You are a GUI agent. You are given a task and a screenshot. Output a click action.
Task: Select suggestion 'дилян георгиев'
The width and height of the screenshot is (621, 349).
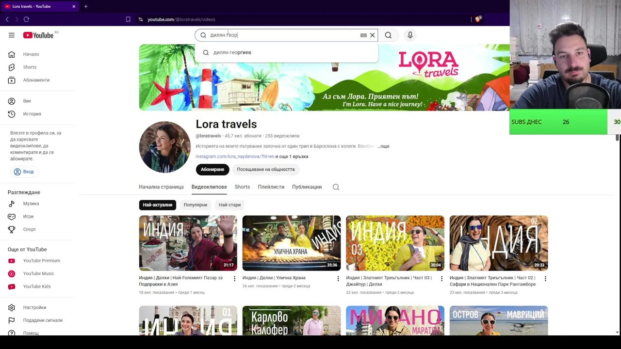click(x=286, y=52)
